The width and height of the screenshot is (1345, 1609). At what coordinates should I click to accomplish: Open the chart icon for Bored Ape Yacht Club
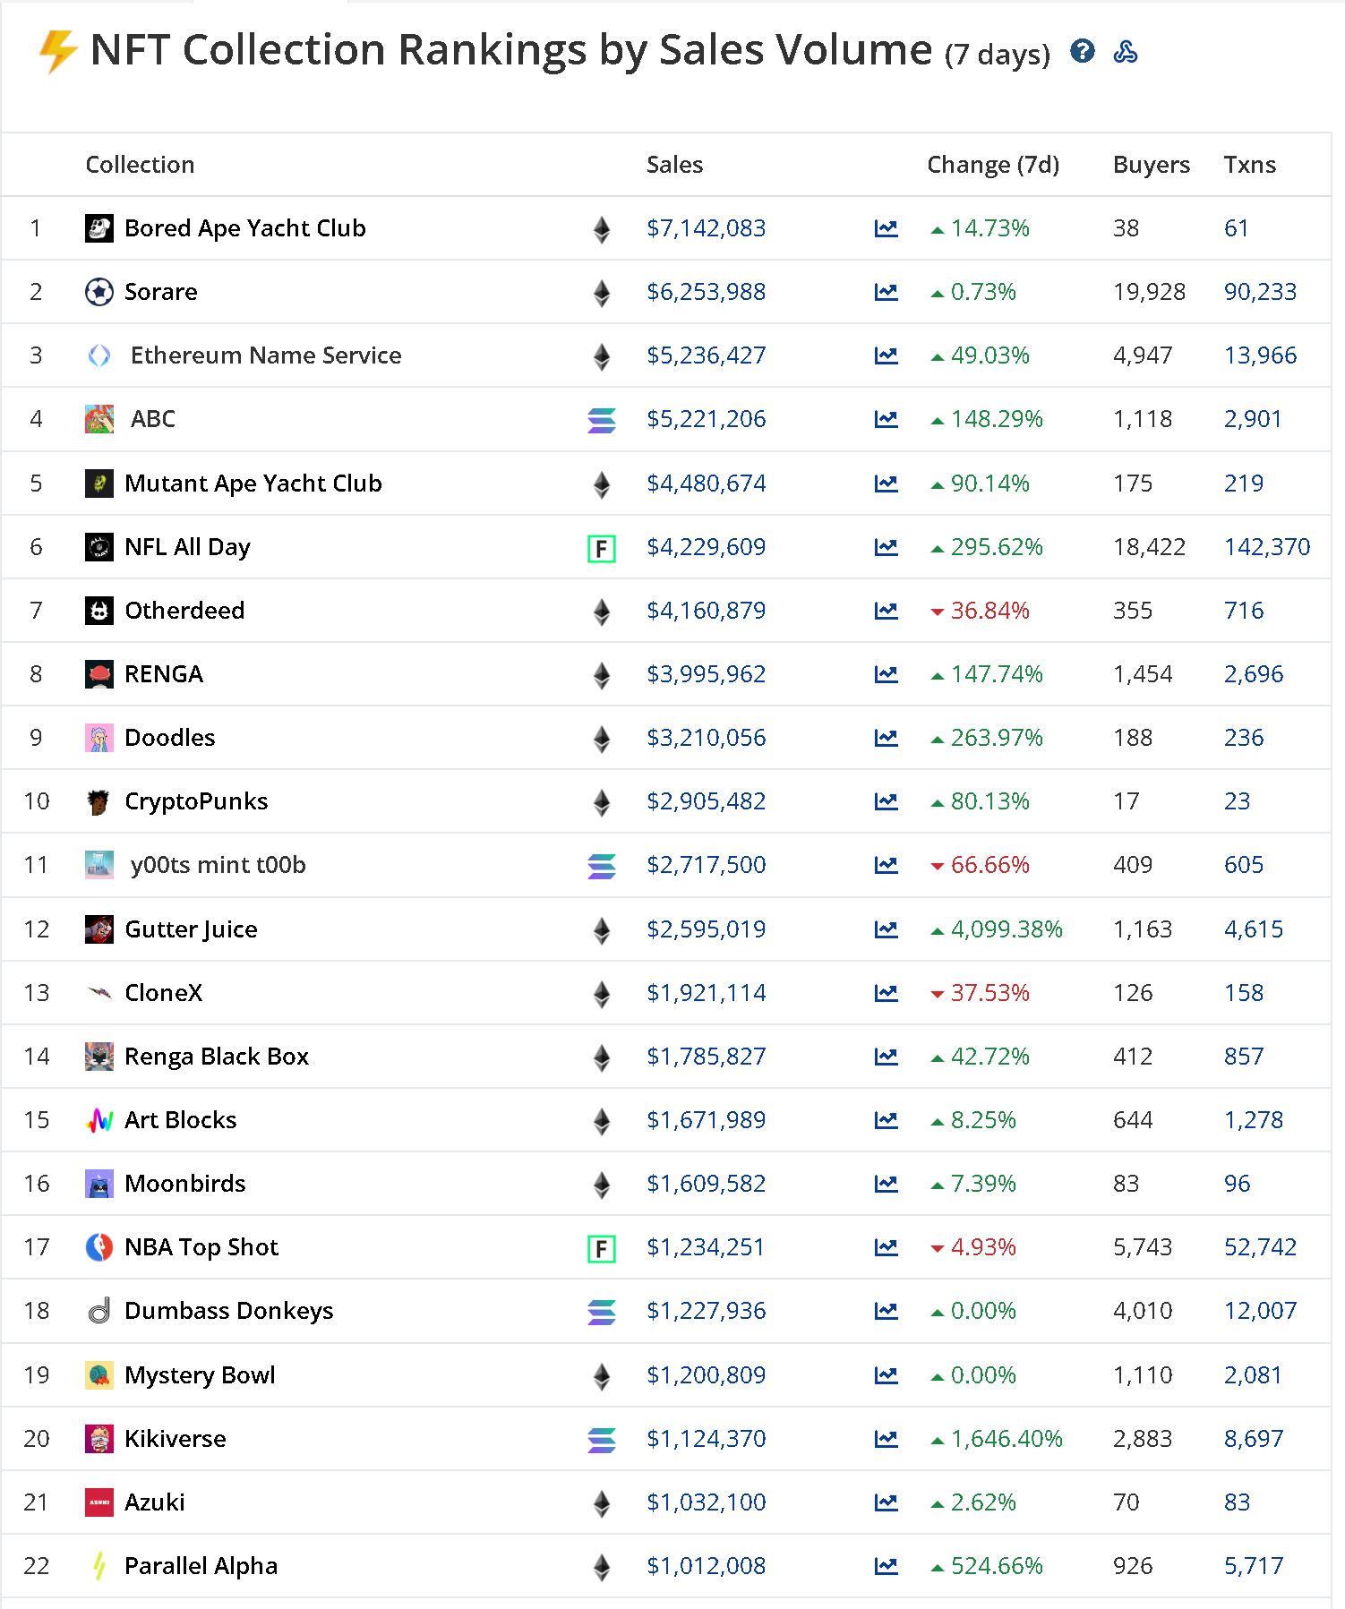[886, 228]
